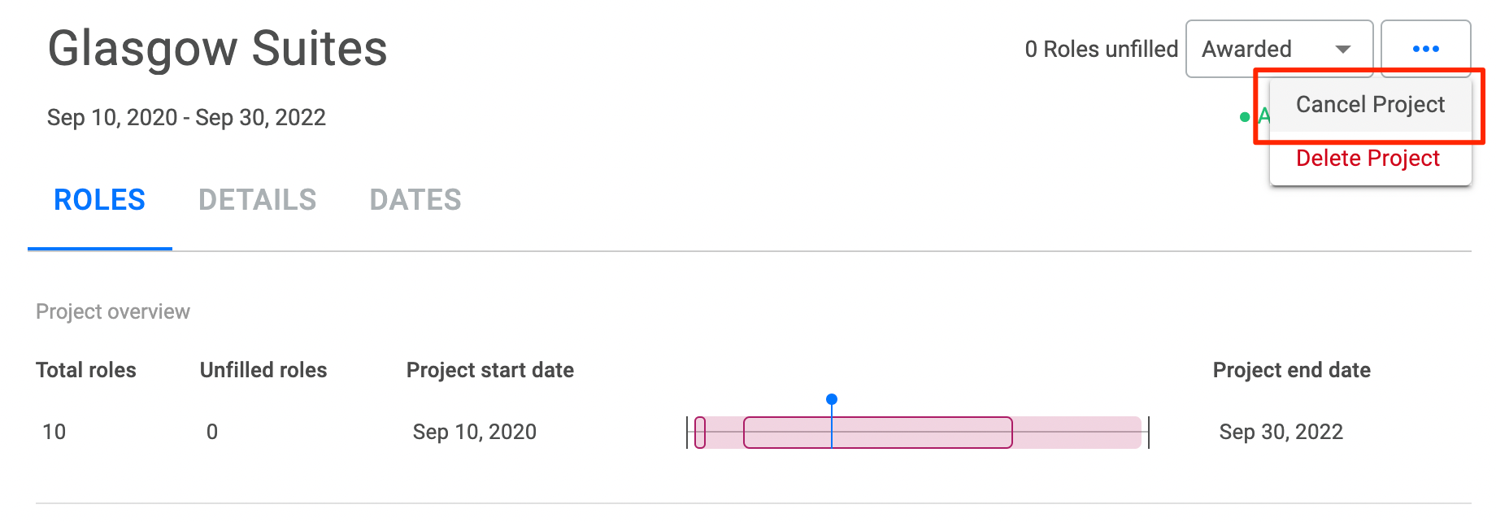Click the Glasgow Suites project title

click(x=217, y=49)
